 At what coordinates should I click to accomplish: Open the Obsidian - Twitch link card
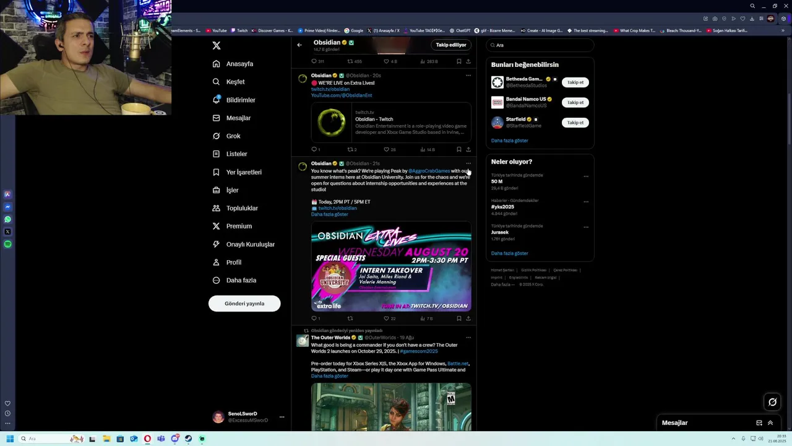click(x=391, y=123)
